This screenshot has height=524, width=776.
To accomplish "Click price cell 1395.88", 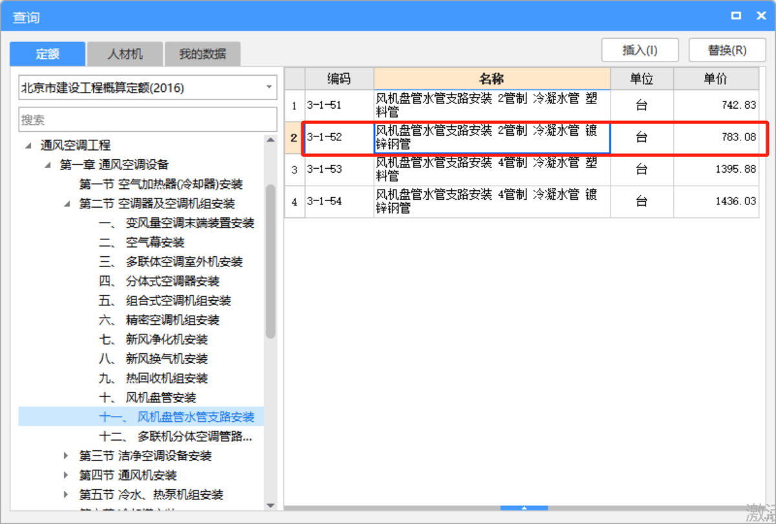I will [717, 169].
